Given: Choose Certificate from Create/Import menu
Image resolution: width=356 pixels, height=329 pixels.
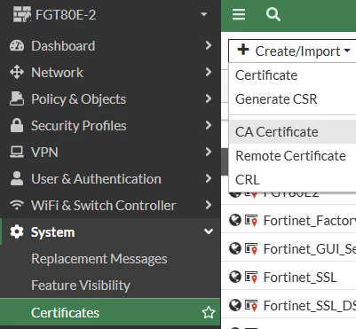Looking at the screenshot, I should click(292, 75).
